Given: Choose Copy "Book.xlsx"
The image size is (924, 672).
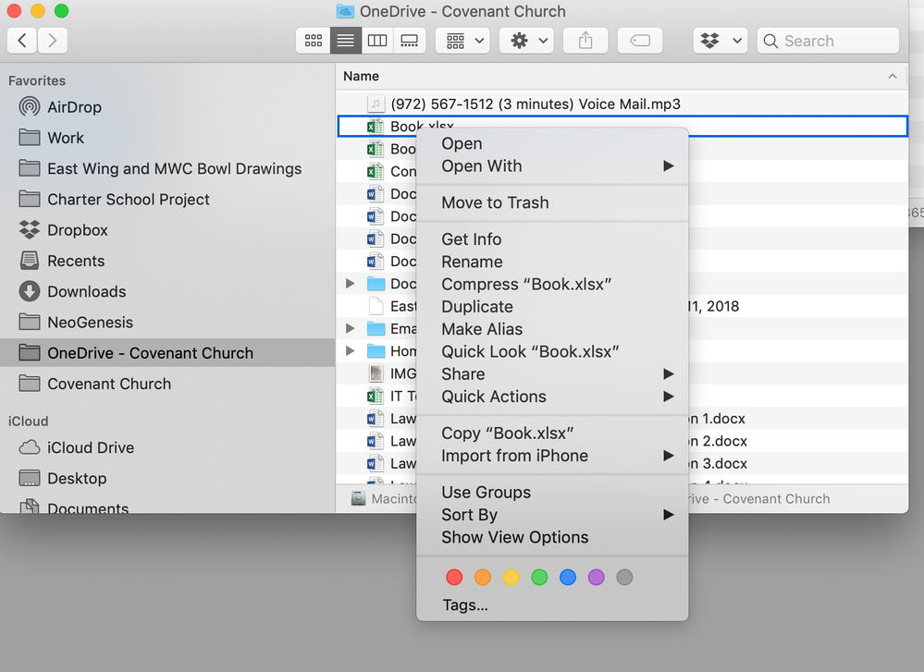Looking at the screenshot, I should [x=552, y=433].
